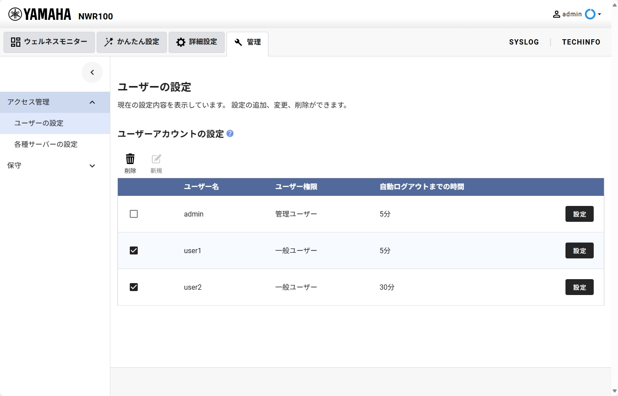
Task: Open the help icon beside ユーザーアカウントの設定
Action: pos(230,134)
